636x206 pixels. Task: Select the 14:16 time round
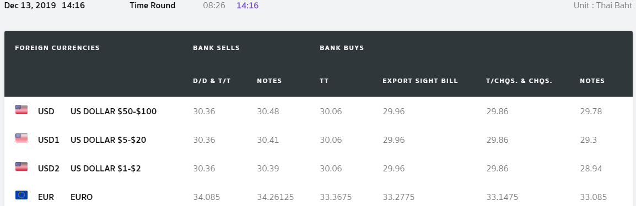coord(247,5)
